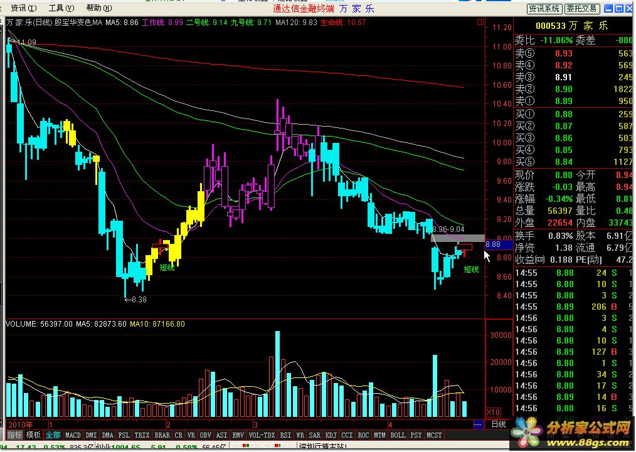636x452 pixels.
Task: Click the 买⑤ price 8.84
Action: (x=564, y=162)
